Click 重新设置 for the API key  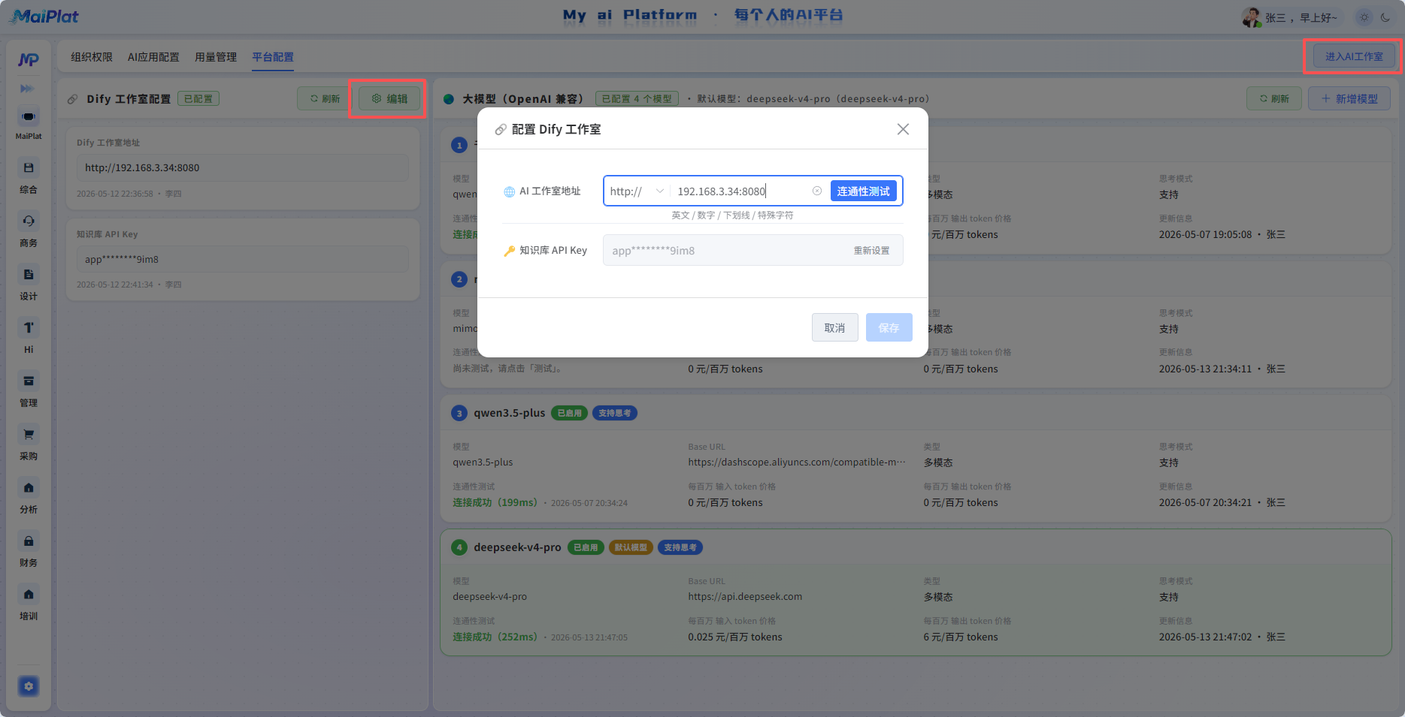(x=871, y=251)
